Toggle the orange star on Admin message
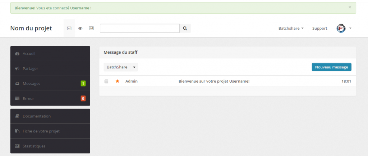 click(x=118, y=81)
